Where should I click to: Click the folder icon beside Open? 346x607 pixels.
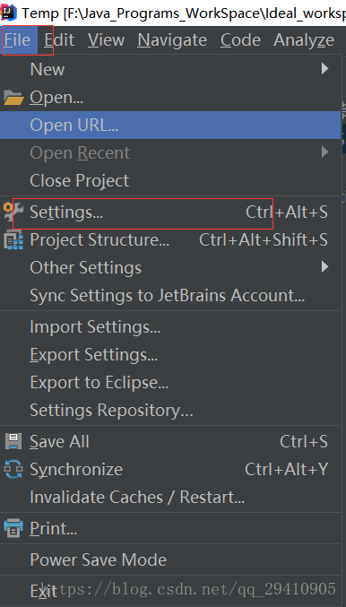coord(13,98)
